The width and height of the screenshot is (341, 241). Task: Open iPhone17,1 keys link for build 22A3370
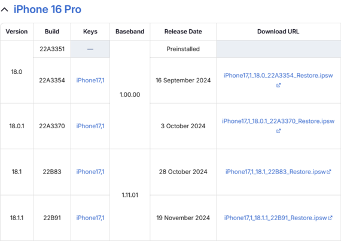(90, 126)
